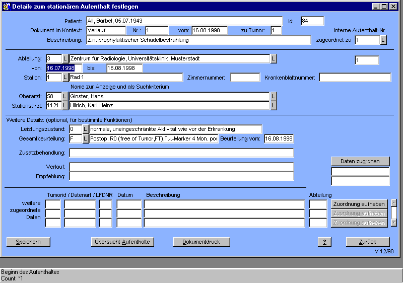This screenshot has height=283, width=403.
Task: Open Übersicht Aufenthalte
Action: [122, 242]
